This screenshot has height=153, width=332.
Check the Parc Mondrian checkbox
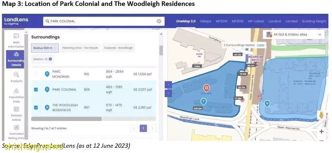click(x=36, y=74)
